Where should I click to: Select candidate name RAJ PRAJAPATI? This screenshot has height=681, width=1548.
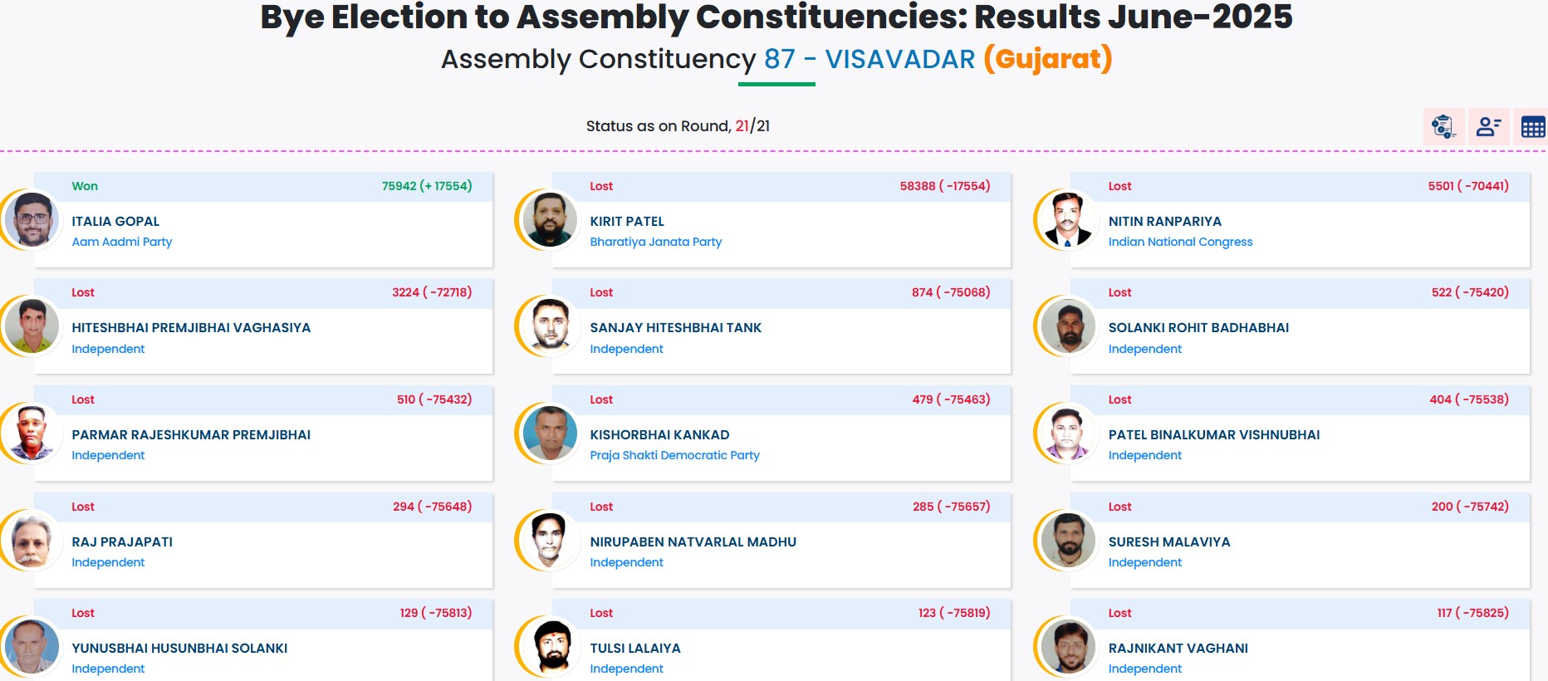tap(122, 541)
